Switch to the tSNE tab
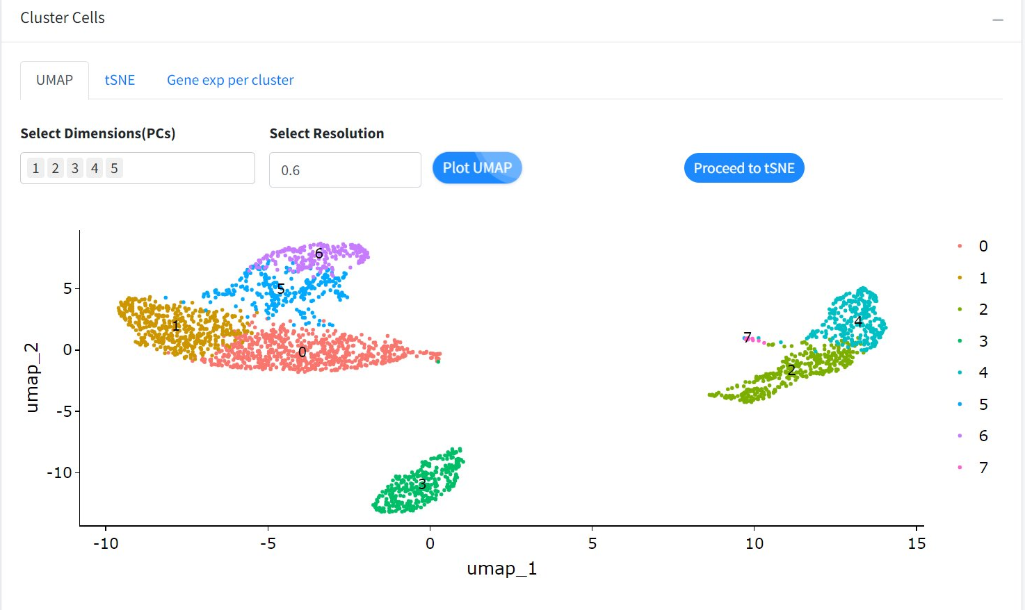 pyautogui.click(x=120, y=80)
